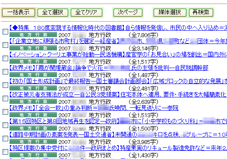Viewport: 227px width, 159px height.
Task: Select checkbox for イノベーション・クーリエ事業 article
Action: point(5,58)
